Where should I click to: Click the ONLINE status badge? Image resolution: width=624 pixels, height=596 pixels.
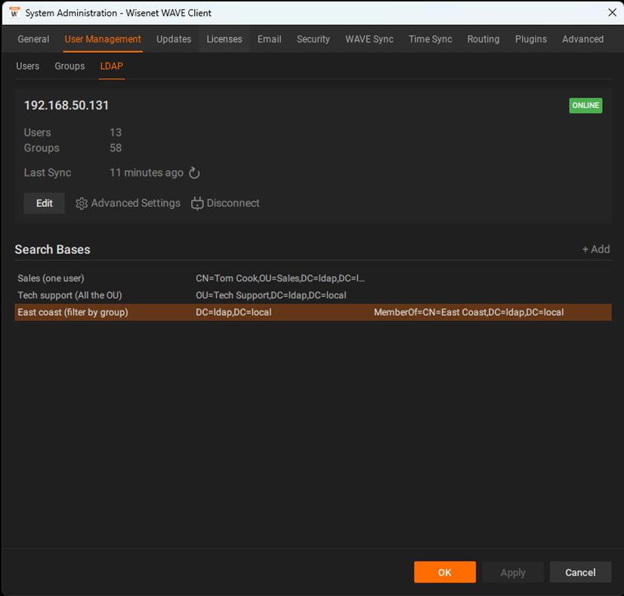(585, 106)
